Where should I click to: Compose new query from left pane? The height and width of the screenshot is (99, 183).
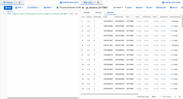pyautogui.click(x=69, y=2)
